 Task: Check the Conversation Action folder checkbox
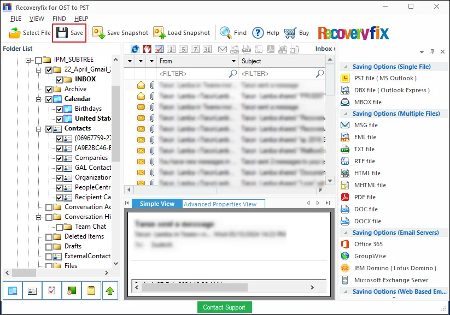tap(49, 207)
